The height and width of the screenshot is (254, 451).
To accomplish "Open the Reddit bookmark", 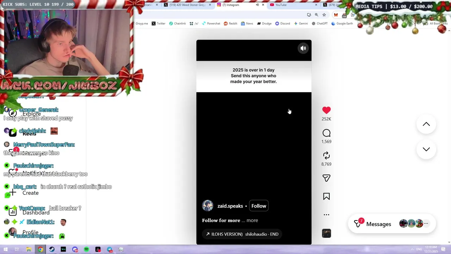I will click(230, 24).
